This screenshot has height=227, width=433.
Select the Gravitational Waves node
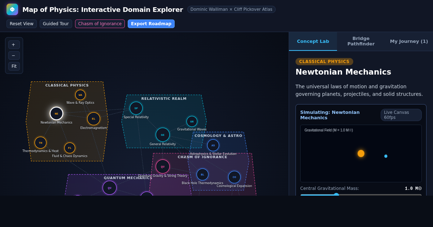point(192,121)
